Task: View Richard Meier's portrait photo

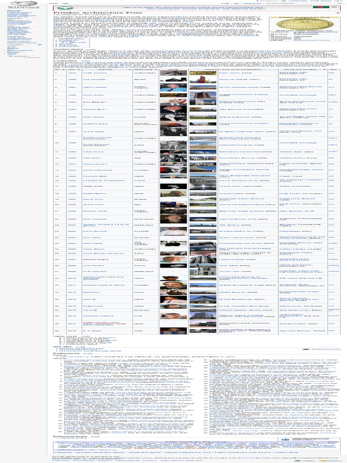Action: coord(173,109)
